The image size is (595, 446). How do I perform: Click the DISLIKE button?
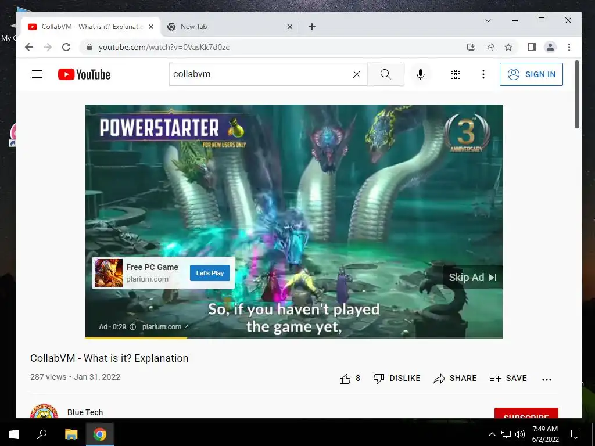[397, 379]
